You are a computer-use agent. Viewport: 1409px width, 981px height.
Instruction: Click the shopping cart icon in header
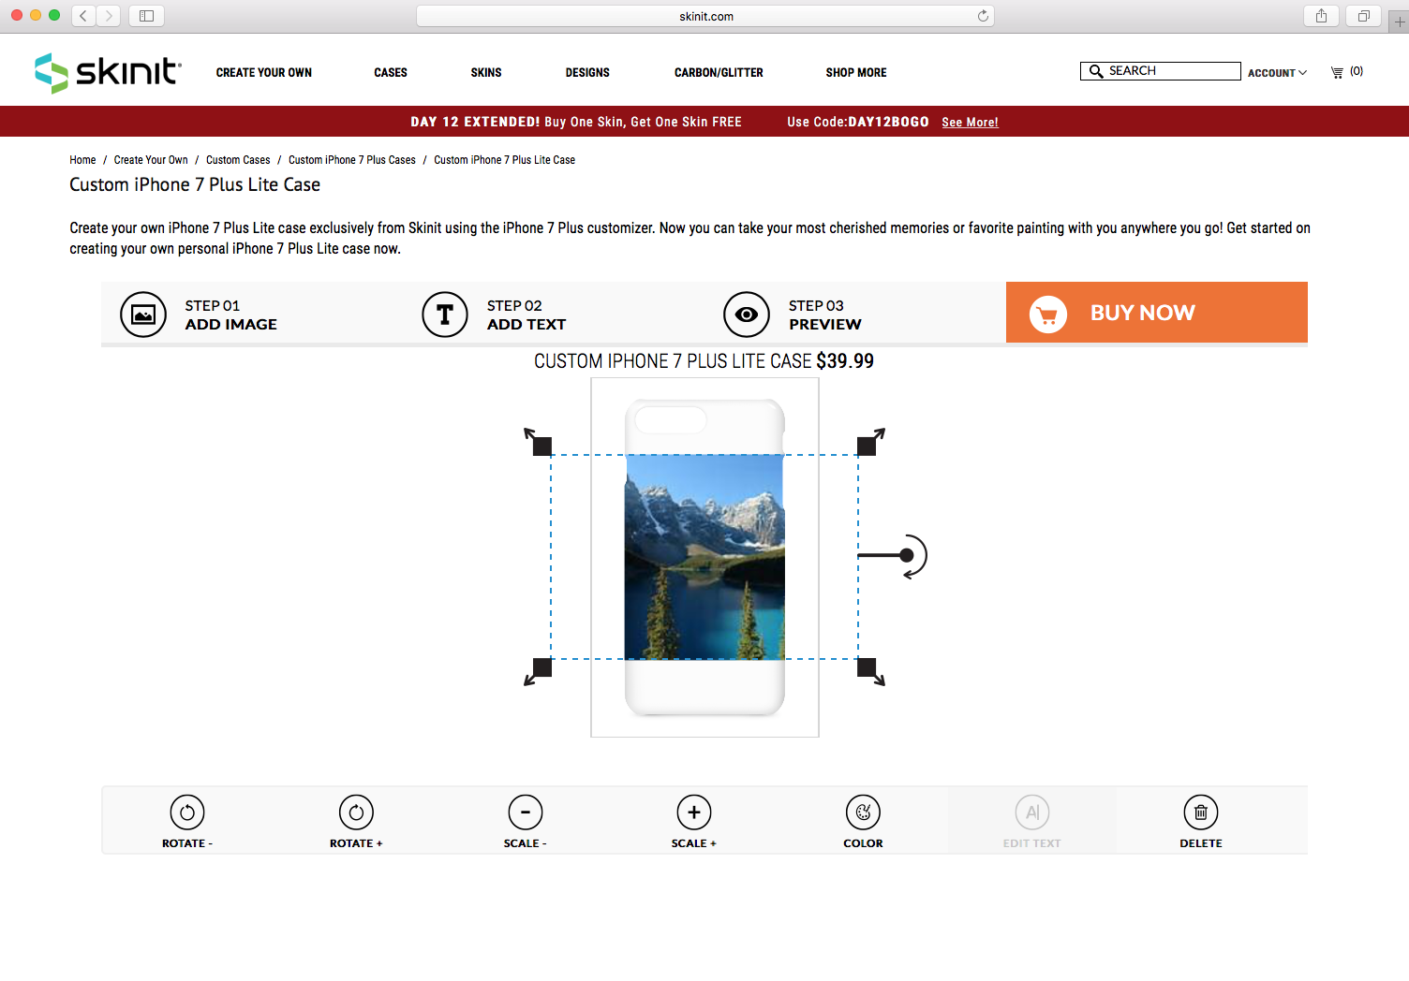tap(1337, 72)
